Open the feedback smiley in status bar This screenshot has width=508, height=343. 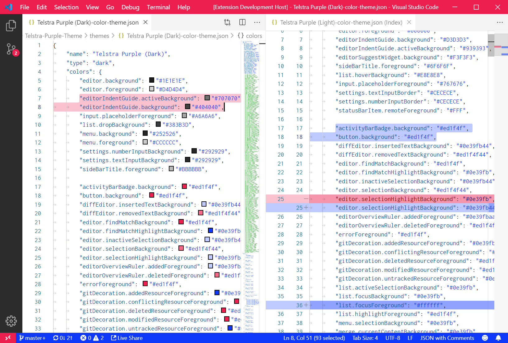point(485,338)
